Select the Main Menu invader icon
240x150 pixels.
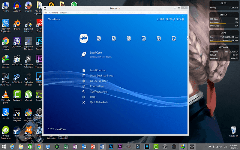point(83,38)
